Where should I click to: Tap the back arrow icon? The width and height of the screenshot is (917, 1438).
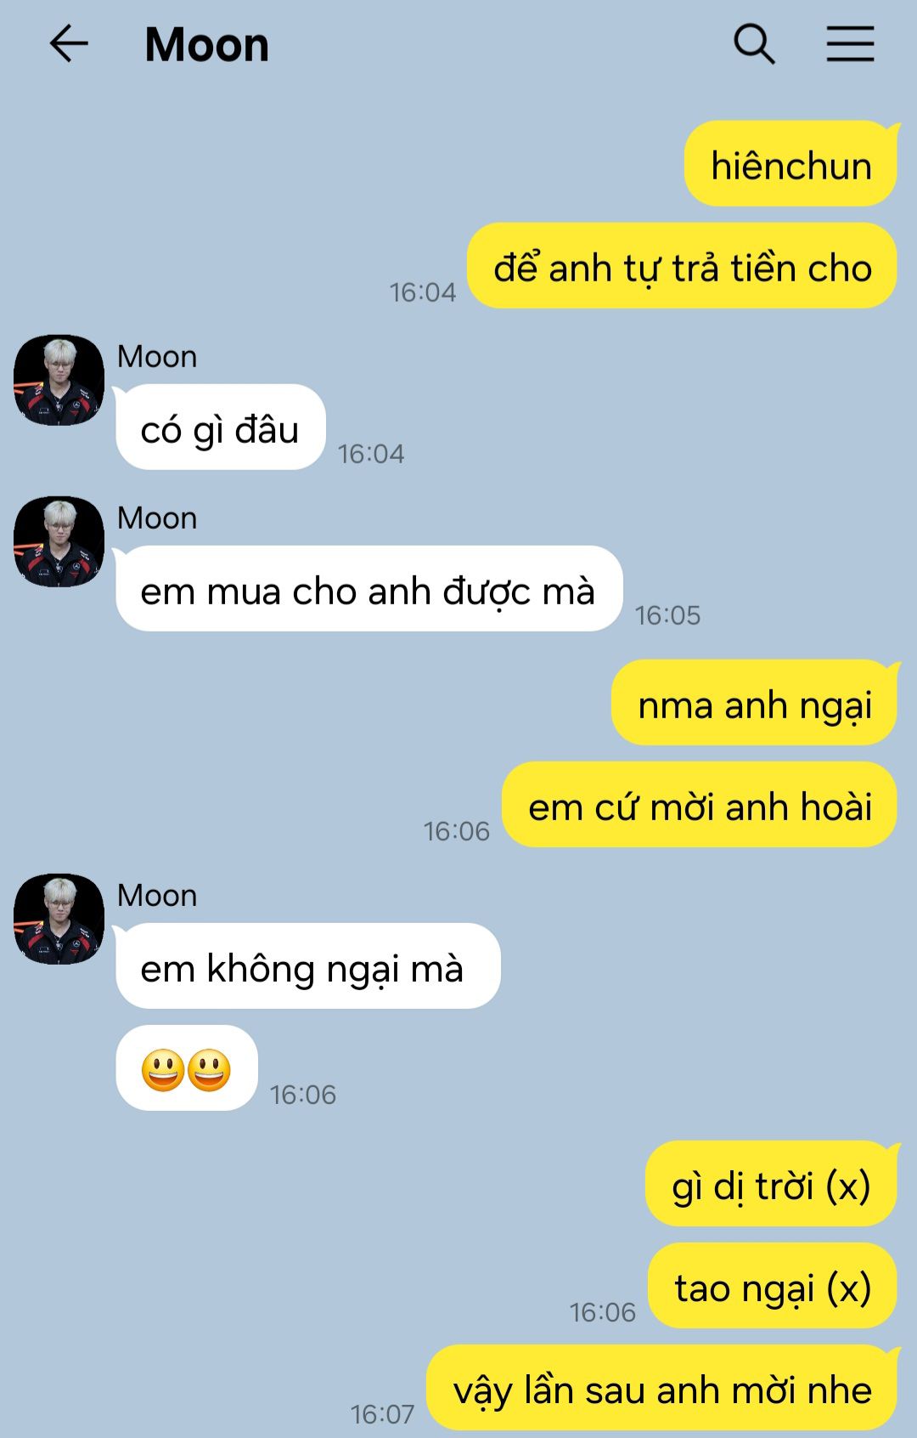pos(69,44)
